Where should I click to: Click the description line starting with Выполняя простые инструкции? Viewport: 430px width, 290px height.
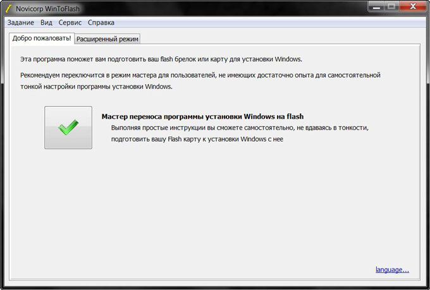click(x=240, y=128)
